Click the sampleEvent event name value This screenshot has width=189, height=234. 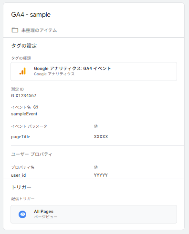24,114
